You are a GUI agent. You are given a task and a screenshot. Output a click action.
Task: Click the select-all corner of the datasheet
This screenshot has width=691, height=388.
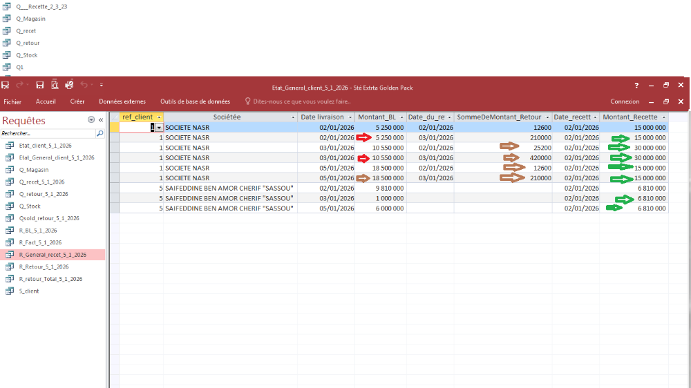115,117
